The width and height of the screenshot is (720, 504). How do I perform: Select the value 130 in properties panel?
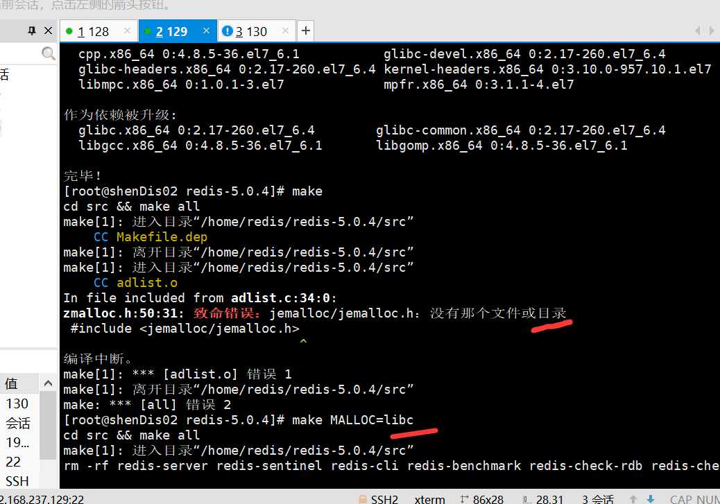point(17,403)
